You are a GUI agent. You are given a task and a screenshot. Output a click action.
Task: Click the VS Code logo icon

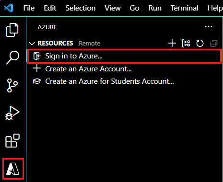tap(9, 8)
